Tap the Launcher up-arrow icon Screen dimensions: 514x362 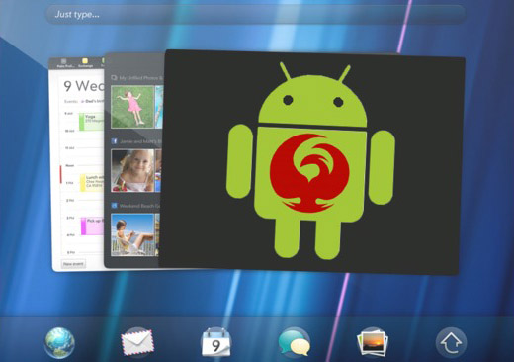pos(451,343)
